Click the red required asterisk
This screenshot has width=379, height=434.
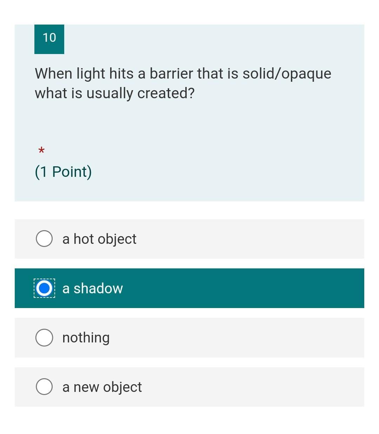(x=41, y=151)
